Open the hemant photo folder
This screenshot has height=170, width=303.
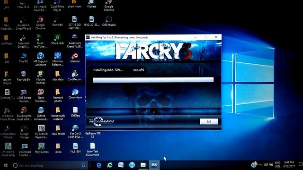[x=58, y=95]
